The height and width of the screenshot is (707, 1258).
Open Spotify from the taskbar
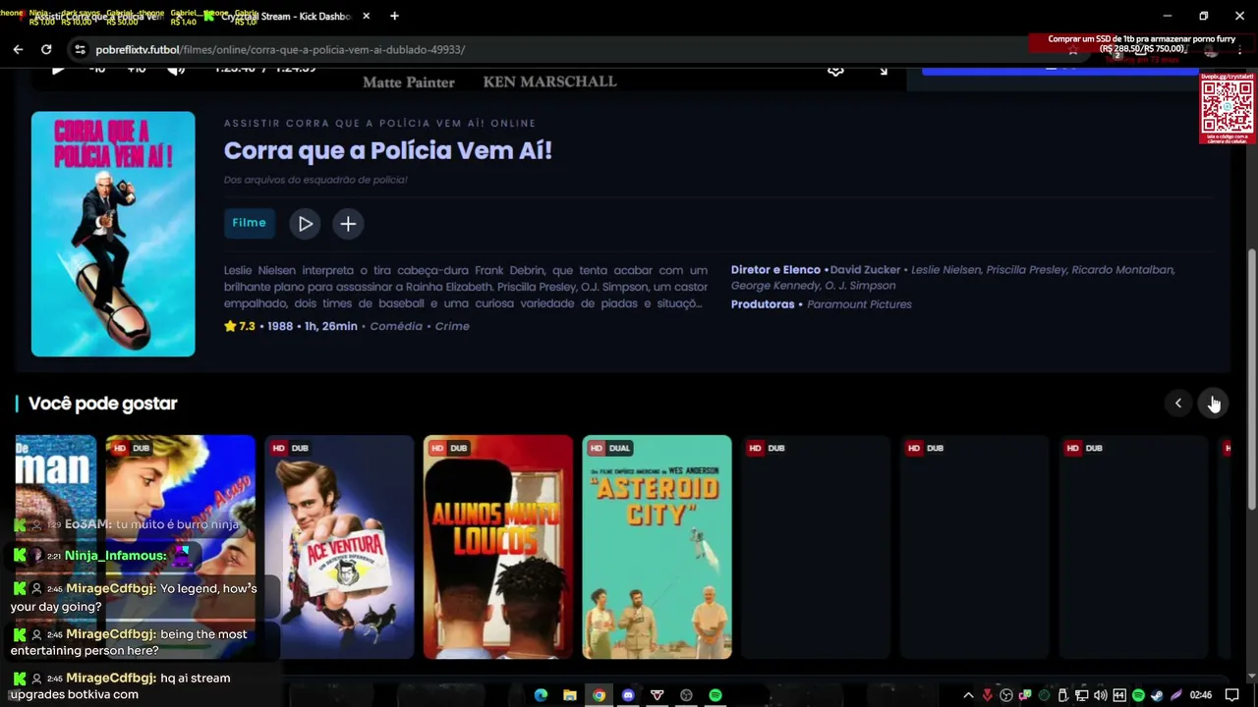(715, 695)
